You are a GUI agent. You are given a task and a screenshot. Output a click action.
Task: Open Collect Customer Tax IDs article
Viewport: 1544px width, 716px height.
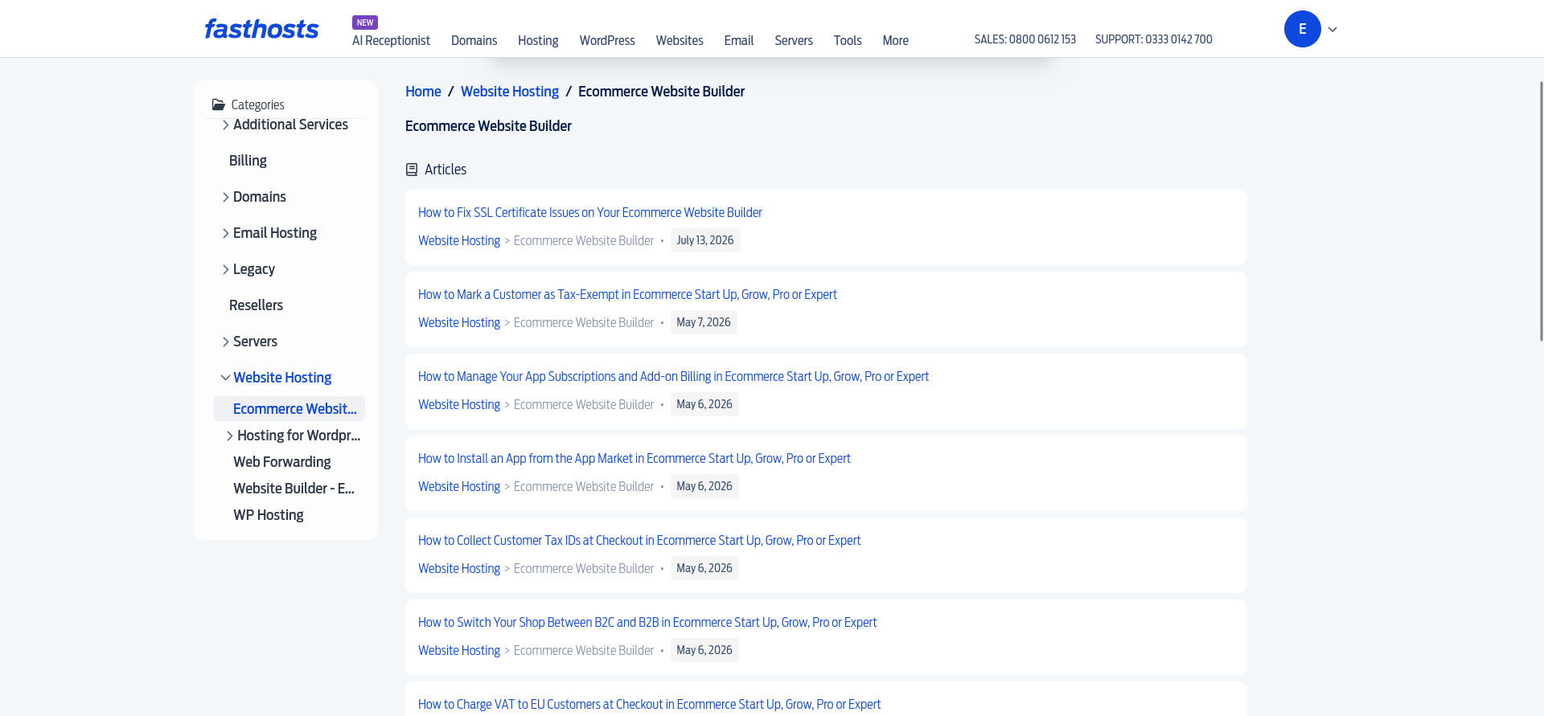click(x=639, y=540)
